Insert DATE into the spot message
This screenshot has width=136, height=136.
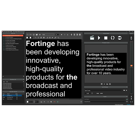(x=101, y=93)
